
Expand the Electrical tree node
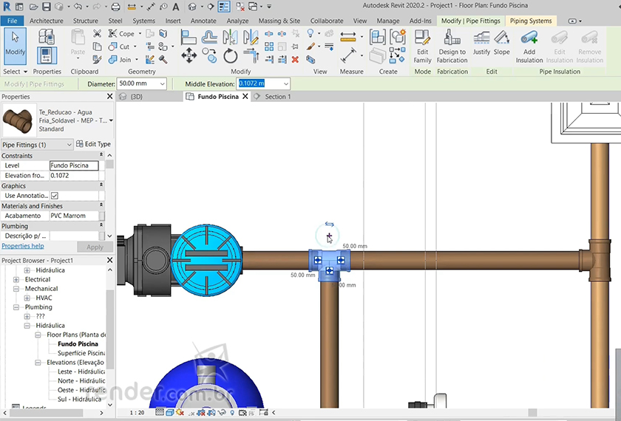pyautogui.click(x=16, y=280)
